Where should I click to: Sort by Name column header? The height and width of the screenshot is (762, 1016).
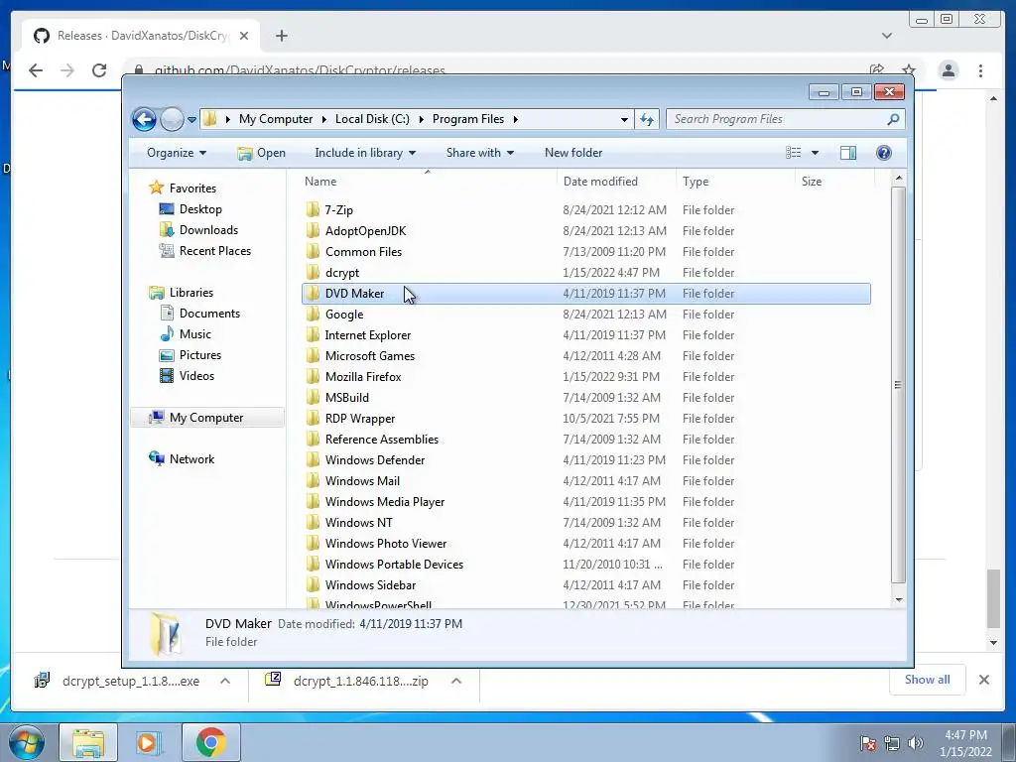click(428, 182)
